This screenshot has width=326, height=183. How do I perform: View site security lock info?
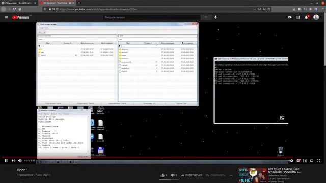pyautogui.click(x=50, y=9)
